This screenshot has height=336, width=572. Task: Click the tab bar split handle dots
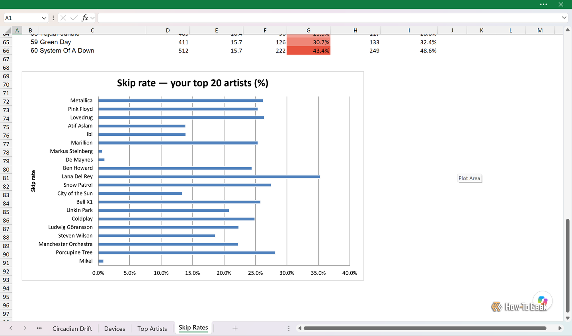click(289, 328)
